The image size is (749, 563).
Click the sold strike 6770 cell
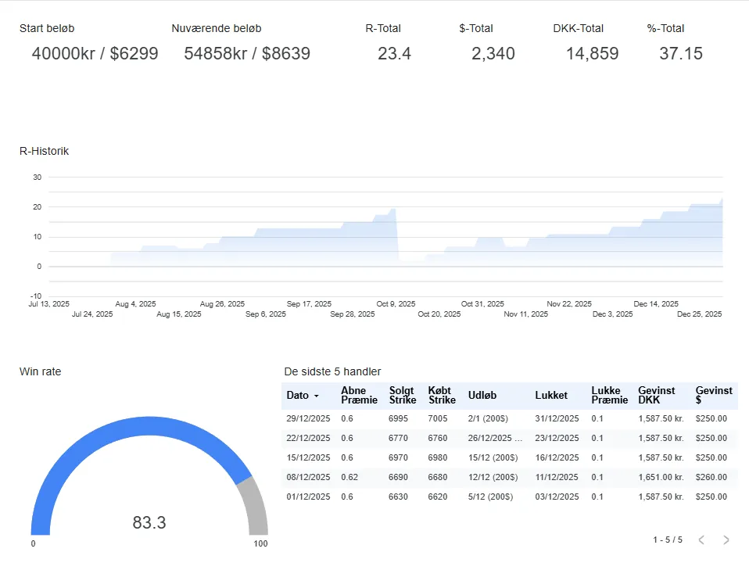click(398, 438)
